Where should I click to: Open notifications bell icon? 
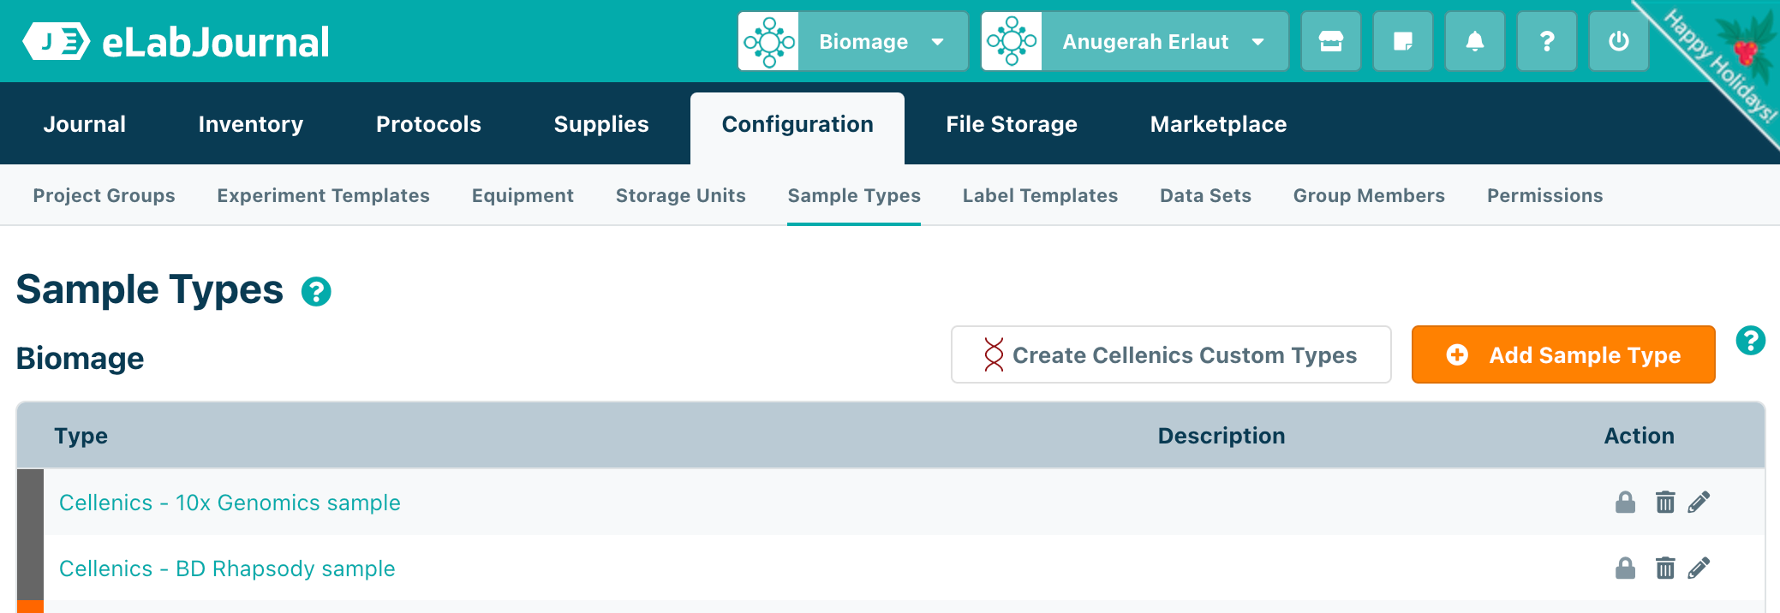1474,41
